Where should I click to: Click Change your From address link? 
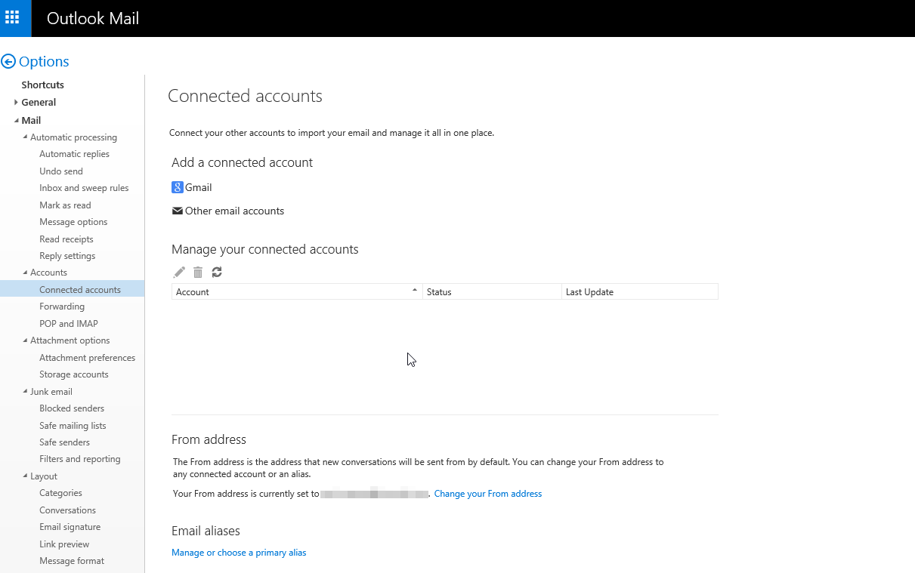click(x=488, y=494)
